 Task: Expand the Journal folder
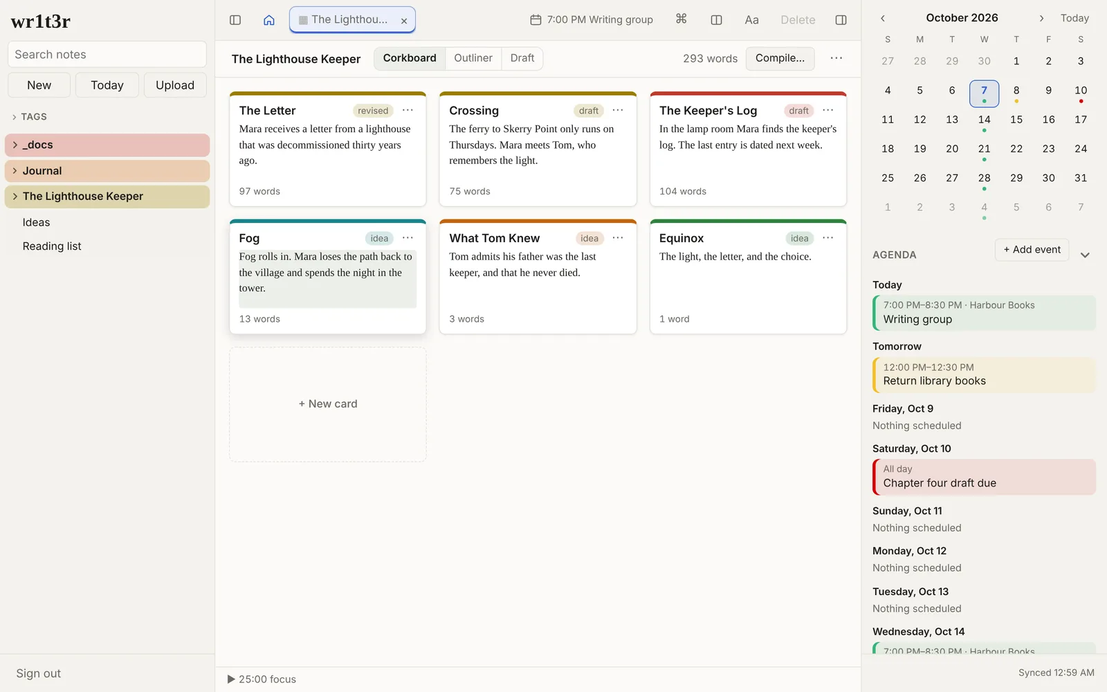tap(15, 171)
